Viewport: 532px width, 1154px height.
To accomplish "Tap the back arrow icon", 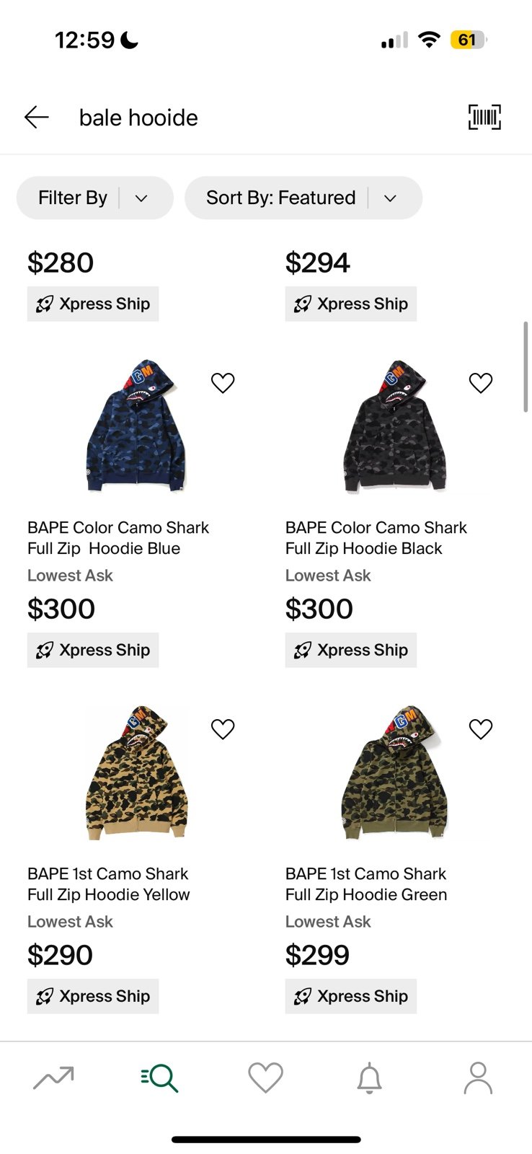I will pyautogui.click(x=36, y=117).
